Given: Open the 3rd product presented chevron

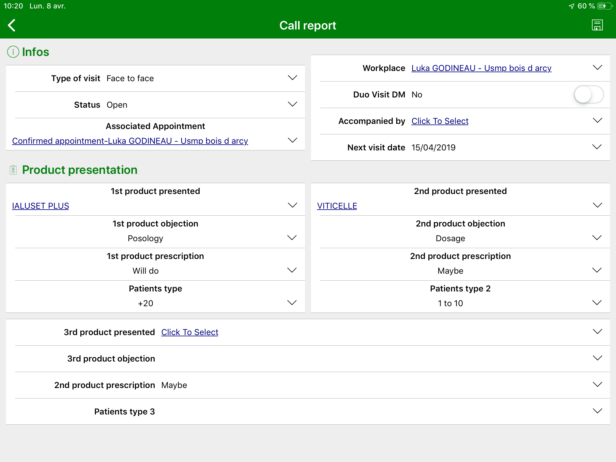Looking at the screenshot, I should pyautogui.click(x=597, y=332).
